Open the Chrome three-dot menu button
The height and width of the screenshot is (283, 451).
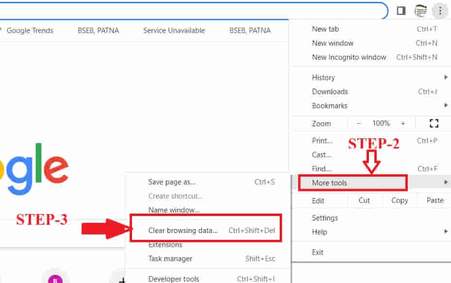(x=440, y=11)
